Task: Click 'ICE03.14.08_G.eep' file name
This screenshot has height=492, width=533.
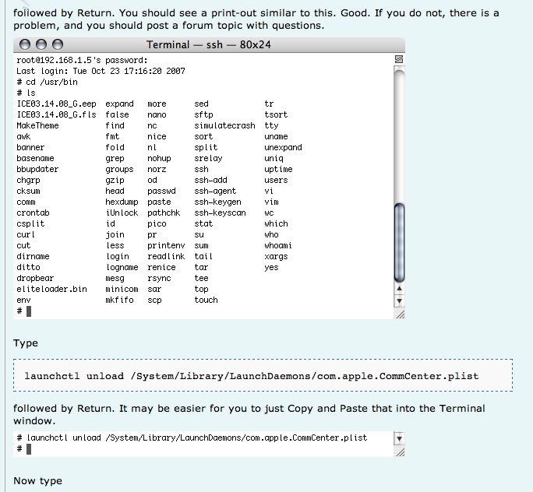Action: point(56,104)
